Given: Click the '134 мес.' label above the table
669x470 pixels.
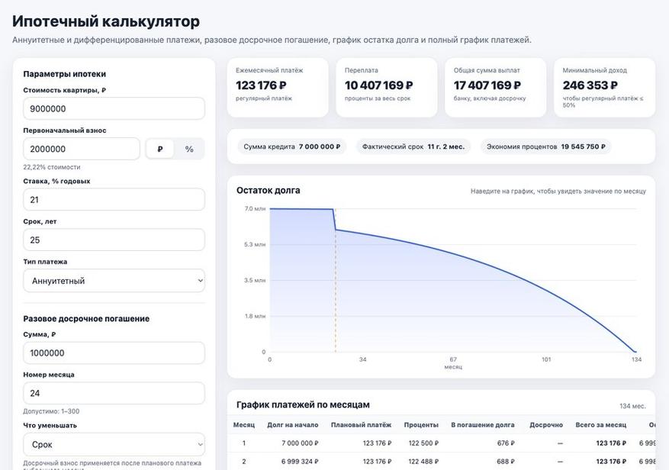Looking at the screenshot, I should coord(632,406).
